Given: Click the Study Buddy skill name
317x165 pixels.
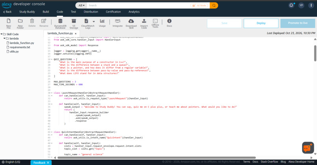Looking at the screenshot, I should tap(27, 12).
